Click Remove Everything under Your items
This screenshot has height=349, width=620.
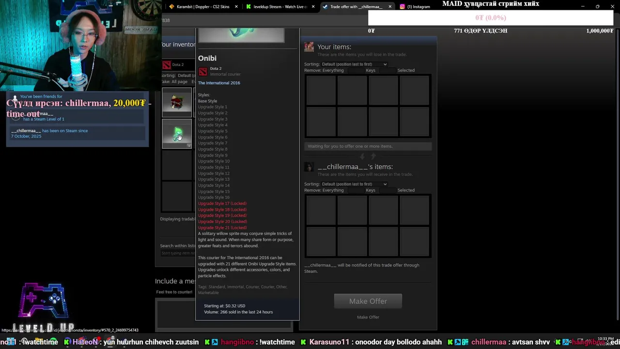333,70
